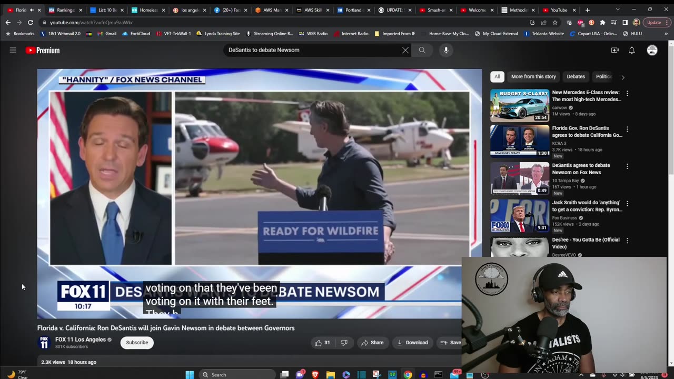Mute audio on the Florida tab speaker
This screenshot has height=379, width=674.
tap(32, 10)
